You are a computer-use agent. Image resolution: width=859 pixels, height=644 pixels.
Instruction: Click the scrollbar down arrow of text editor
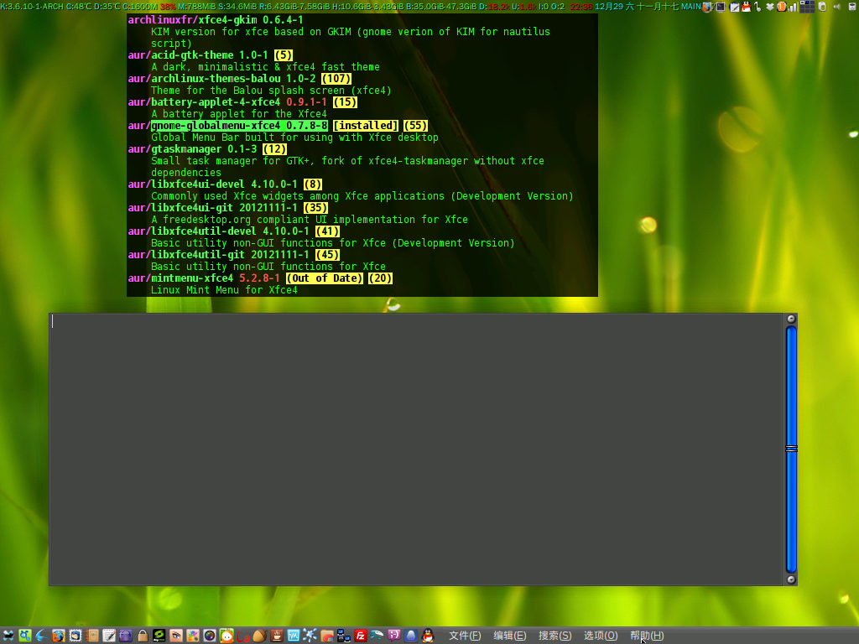pos(791,579)
